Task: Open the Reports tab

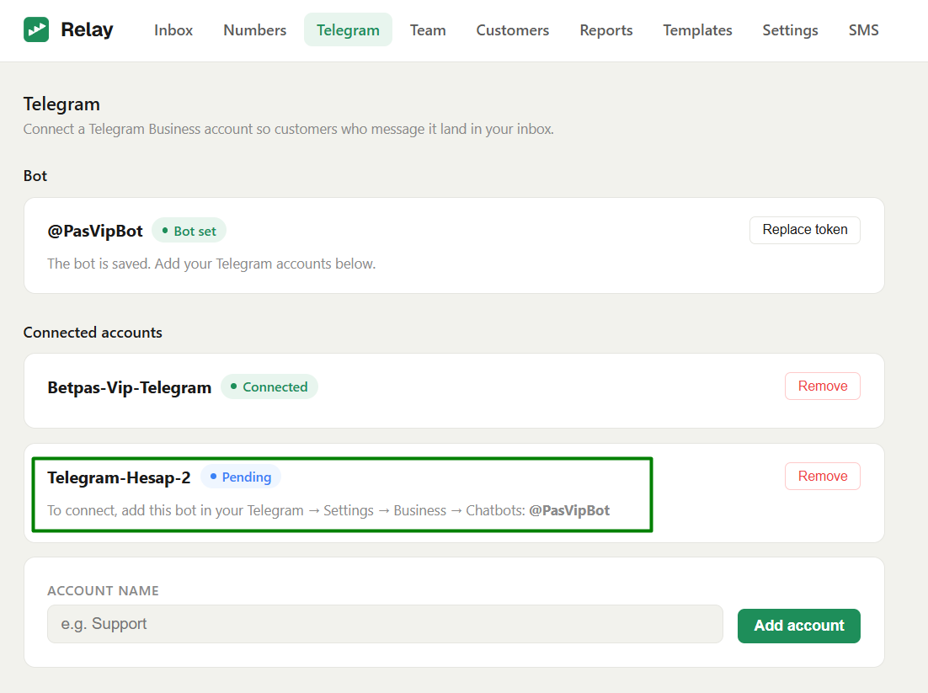Action: coord(606,30)
